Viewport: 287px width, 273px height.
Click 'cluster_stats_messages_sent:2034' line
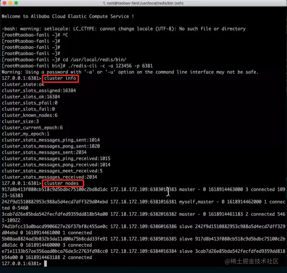(44, 152)
